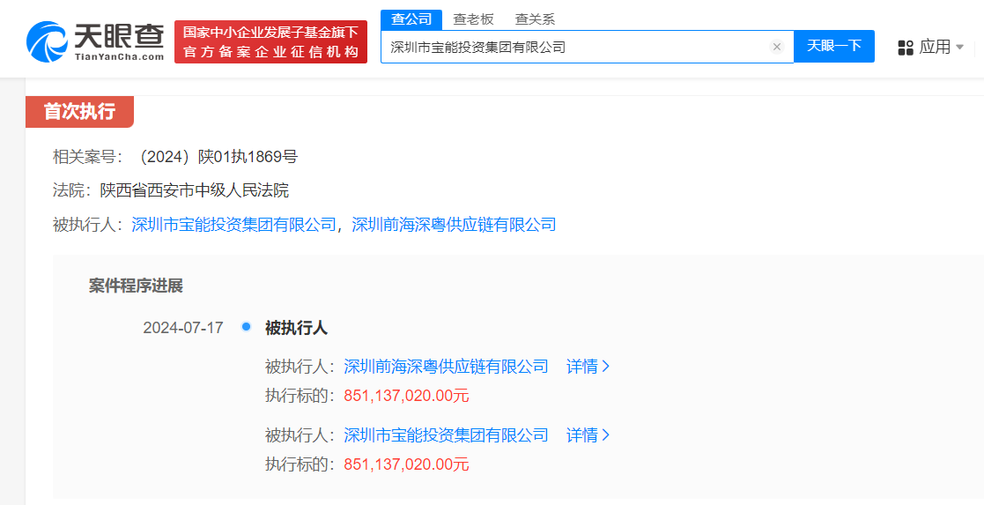Select 851,137,020.00元 under 深圳市宝能投资集团

[406, 464]
